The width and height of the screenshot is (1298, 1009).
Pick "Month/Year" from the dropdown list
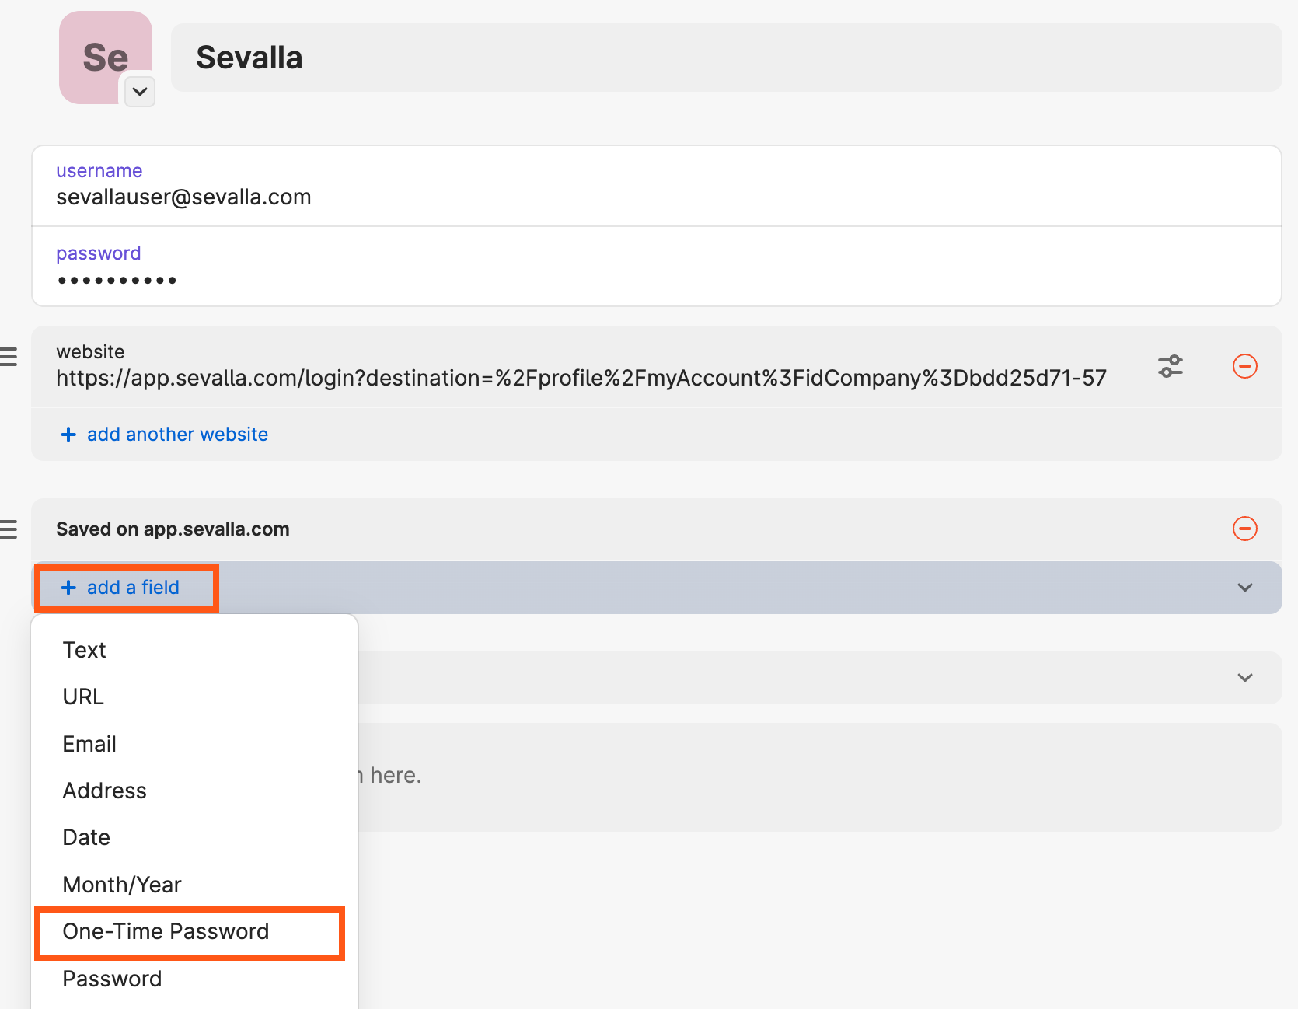[x=121, y=884]
